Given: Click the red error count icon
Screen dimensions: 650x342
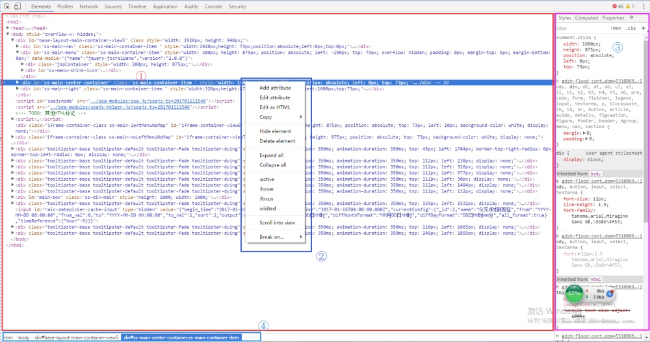Looking at the screenshot, I should [x=614, y=7].
